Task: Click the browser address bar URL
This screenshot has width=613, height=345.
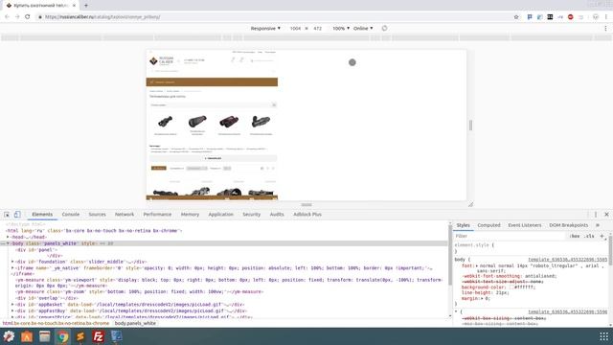Action: pyautogui.click(x=102, y=17)
